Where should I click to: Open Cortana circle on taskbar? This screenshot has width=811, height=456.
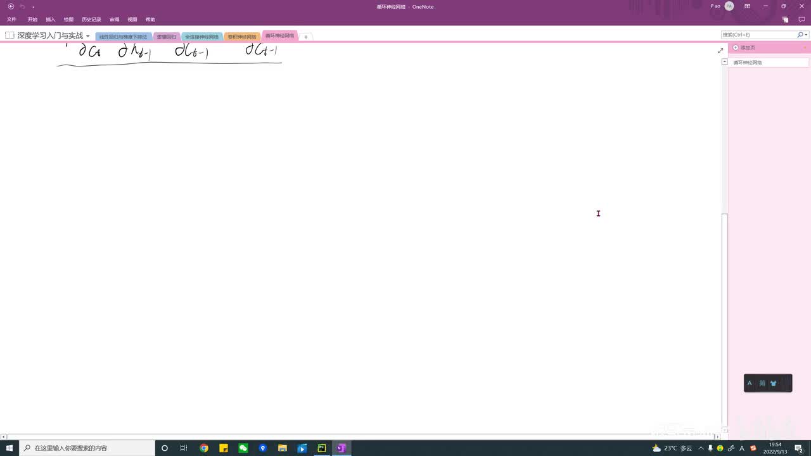point(165,448)
